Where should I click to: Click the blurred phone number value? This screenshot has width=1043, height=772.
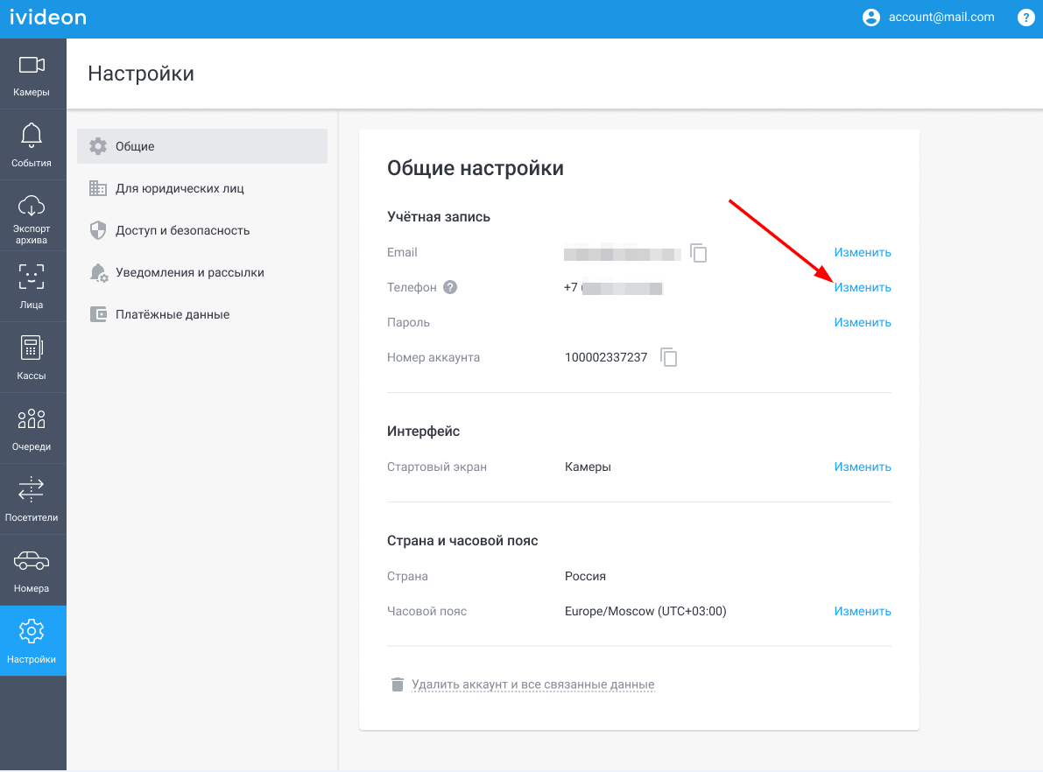click(613, 288)
